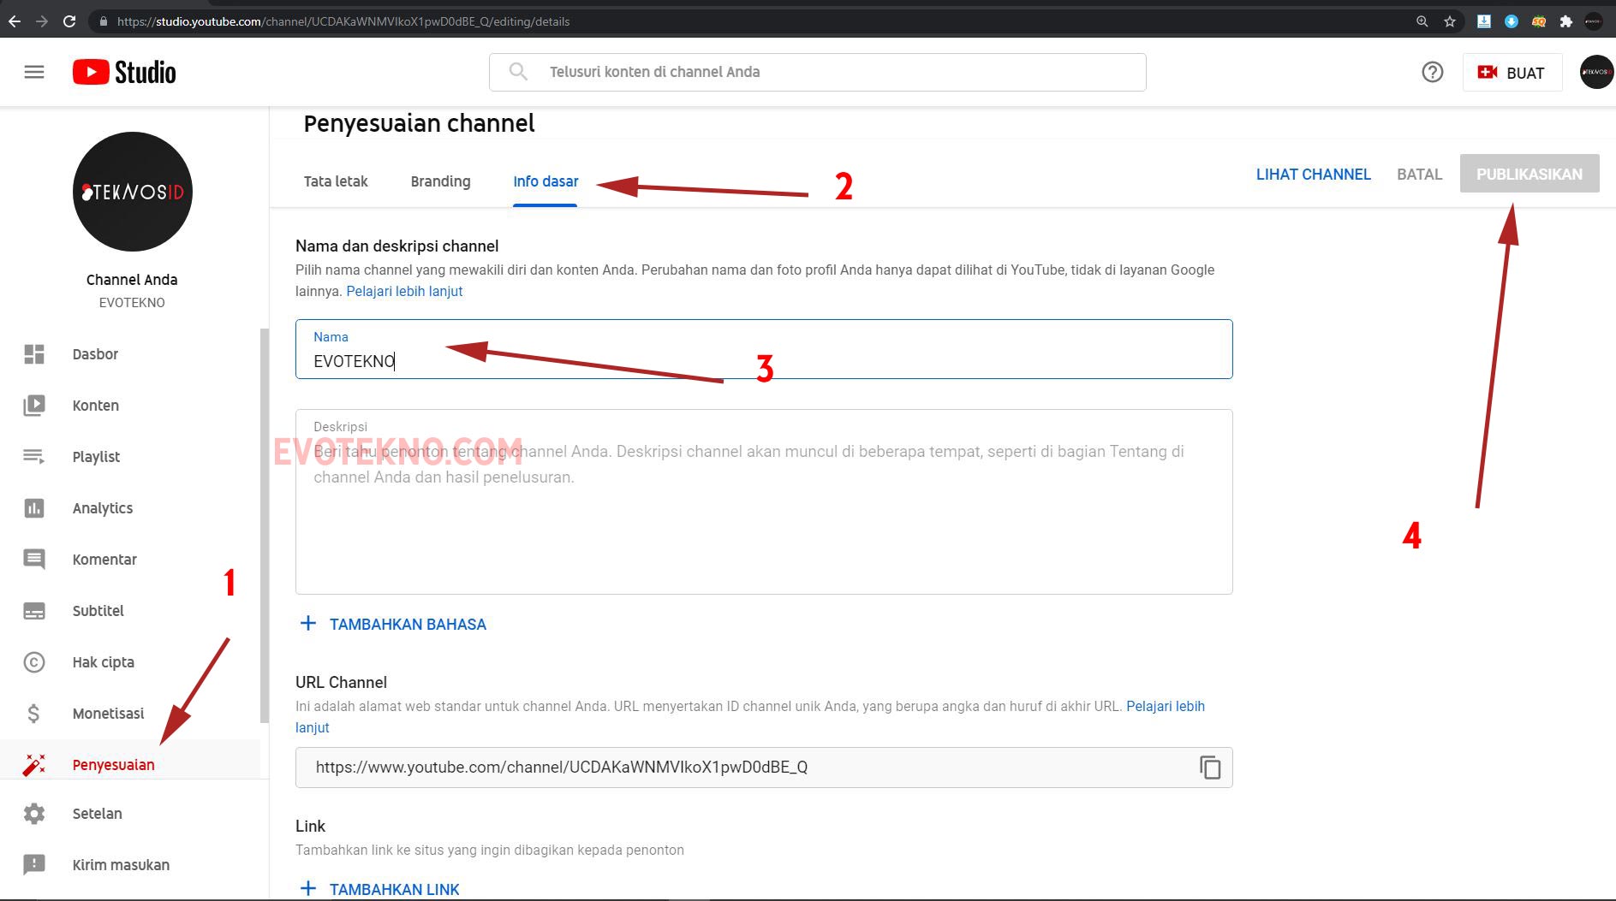
Task: Click the PUBLIKASIKAN publish button
Action: (x=1530, y=174)
